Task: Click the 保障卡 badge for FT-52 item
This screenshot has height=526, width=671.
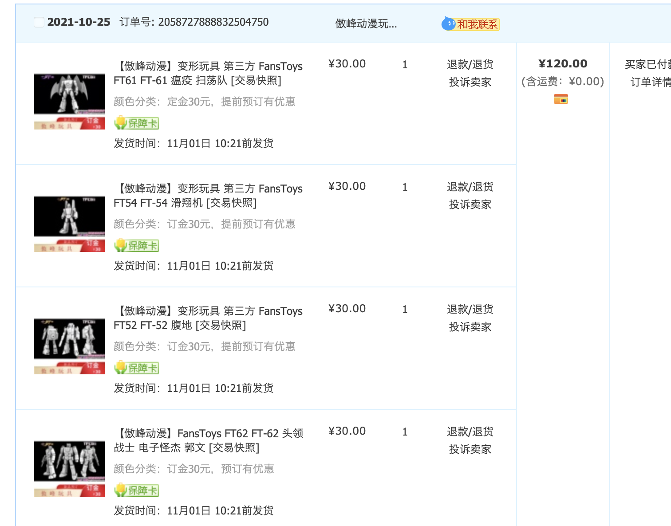Action: 137,368
